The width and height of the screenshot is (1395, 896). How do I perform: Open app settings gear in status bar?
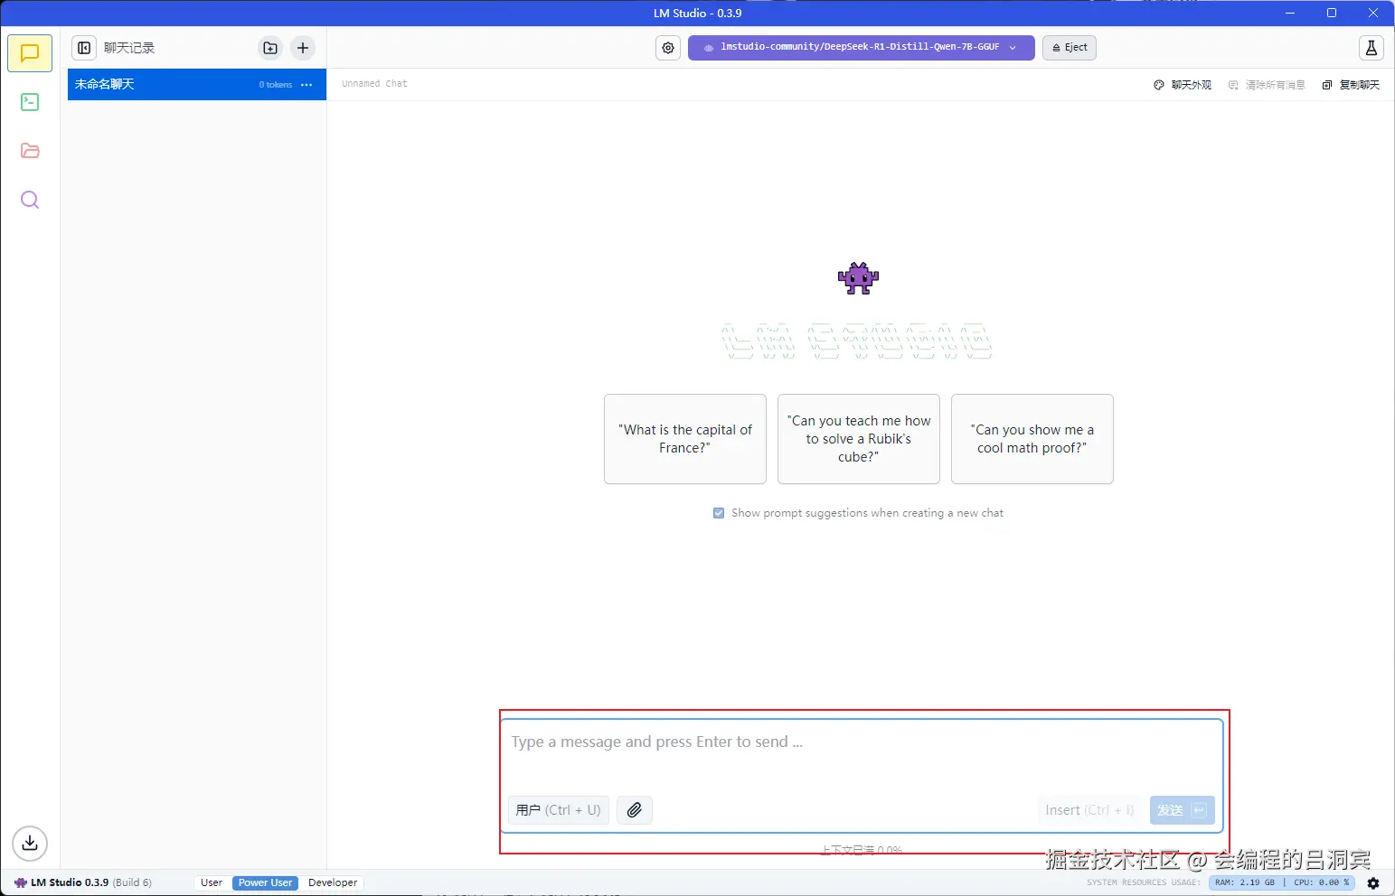pyautogui.click(x=1373, y=883)
